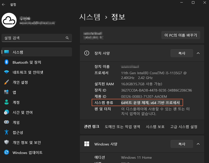Select 시스템 in the sidebar
Image resolution: width=209 pixels, height=163 pixels.
tap(37, 52)
